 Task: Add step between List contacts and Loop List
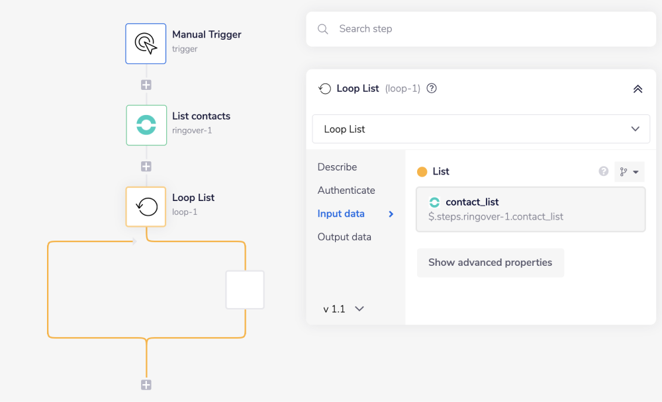[x=146, y=167]
